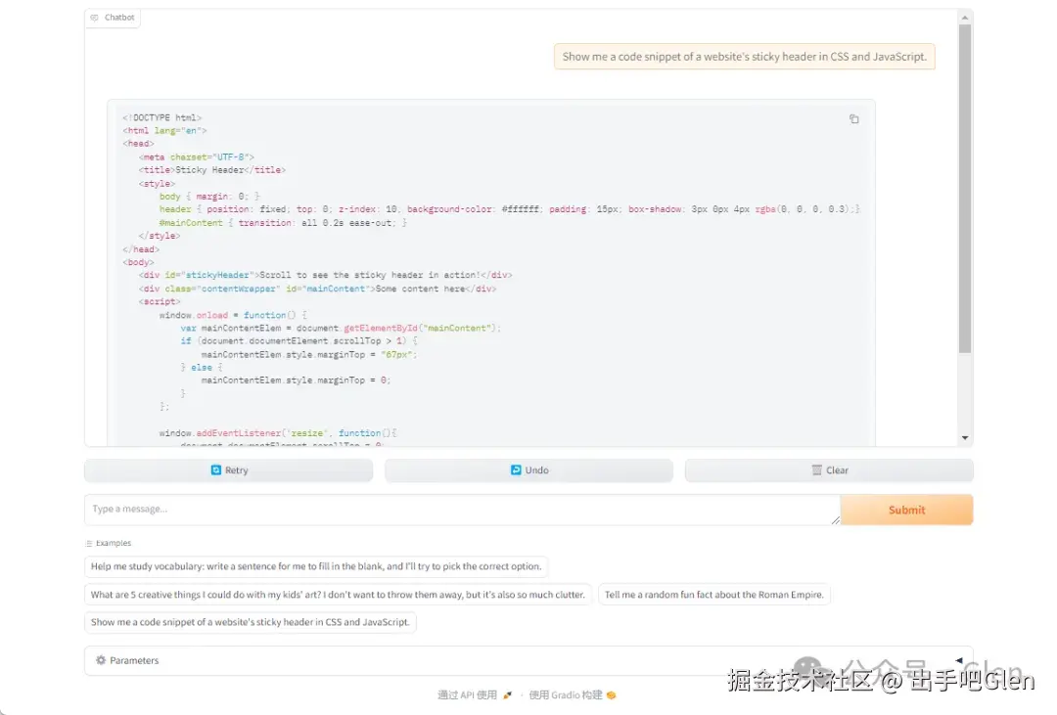Screen dimensions: 1057x715
Task: Open the 通过 API 使用 link
Action: pyautogui.click(x=475, y=694)
